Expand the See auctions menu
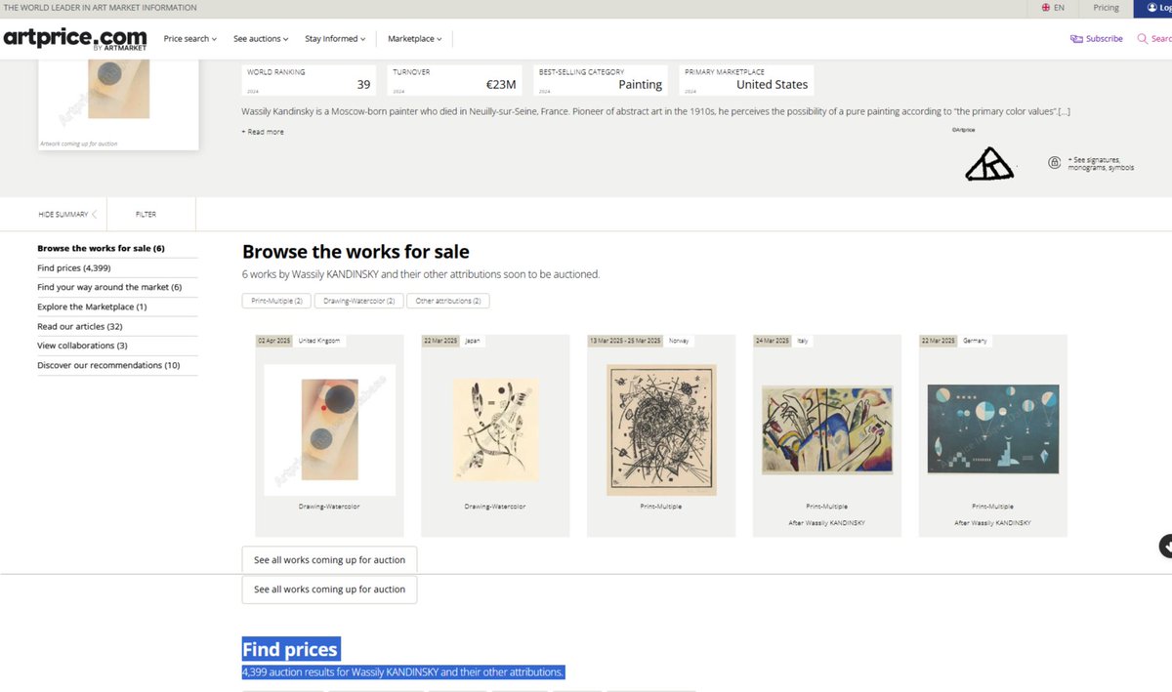The width and height of the screenshot is (1172, 692). click(x=261, y=39)
